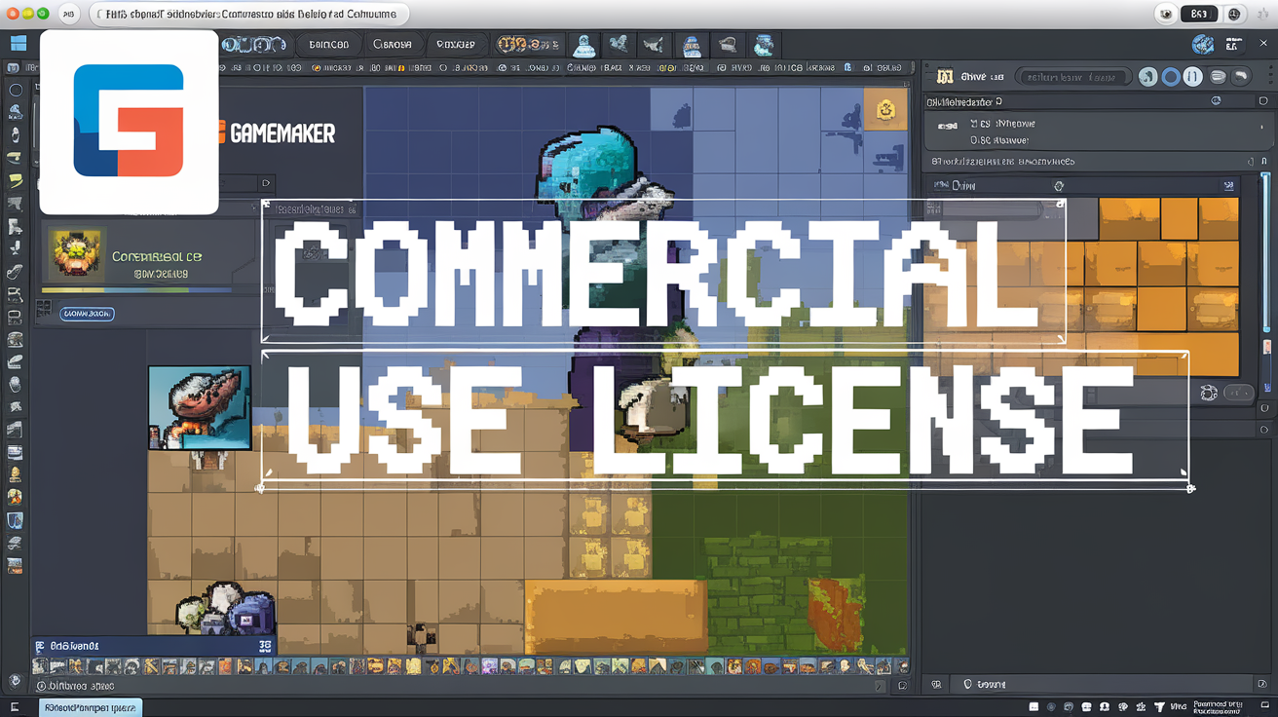Click the blue ring round button
The width and height of the screenshot is (1278, 717).
1171,77
